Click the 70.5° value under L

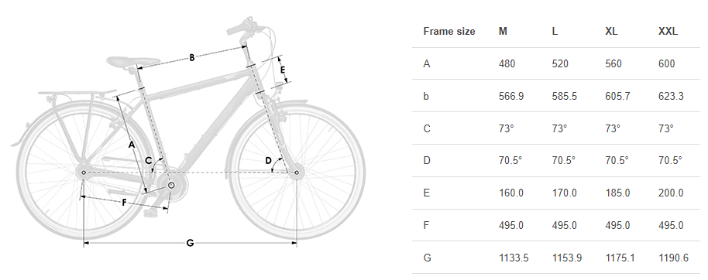(563, 161)
